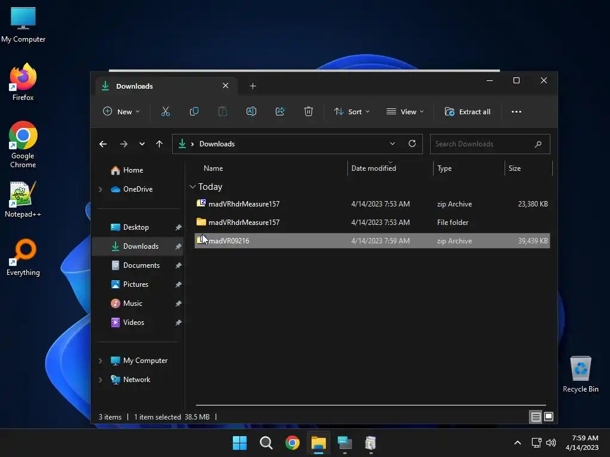
Task: Add a new Explorer tab
Action: point(253,86)
